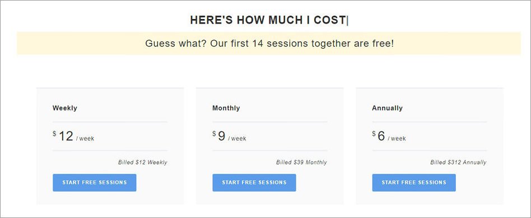Click the $6 per week price

click(x=389, y=136)
